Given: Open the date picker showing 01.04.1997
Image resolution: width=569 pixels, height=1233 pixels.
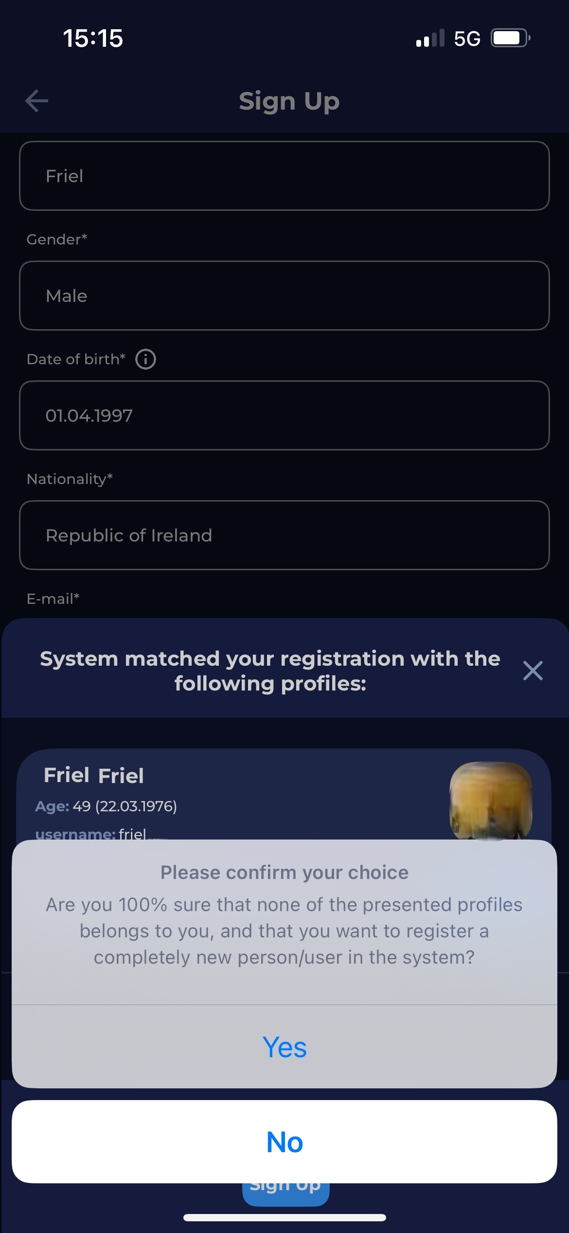Looking at the screenshot, I should (284, 415).
